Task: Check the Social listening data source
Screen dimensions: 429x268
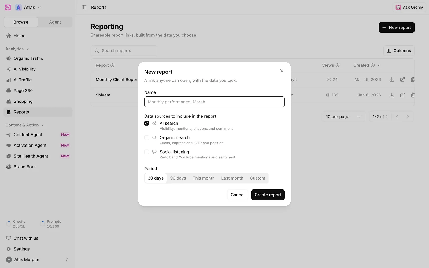Action: [147, 152]
